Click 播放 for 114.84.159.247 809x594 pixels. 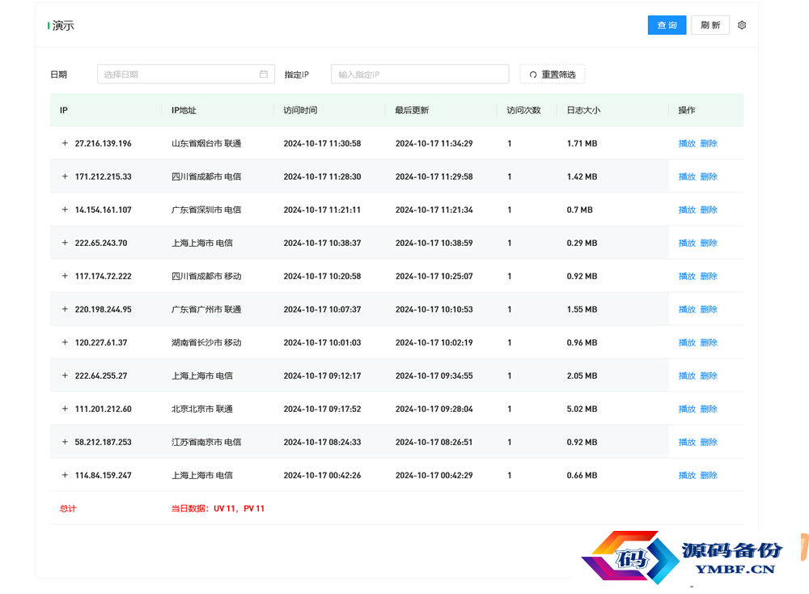pos(687,475)
